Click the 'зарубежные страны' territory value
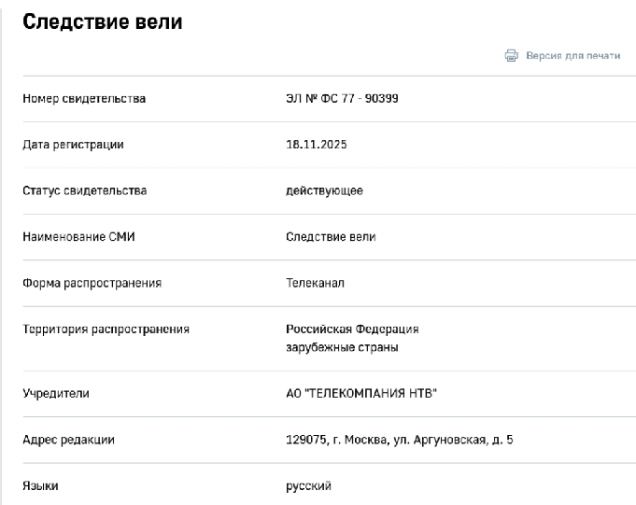This screenshot has width=636, height=505. coord(342,348)
